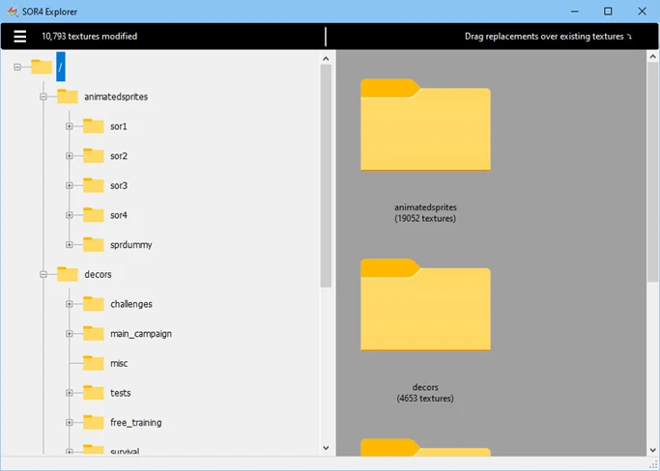Viewport: 660px width, 471px height.
Task: Click 'animatedsprites (19052 textures)' caption
Action: (x=425, y=212)
